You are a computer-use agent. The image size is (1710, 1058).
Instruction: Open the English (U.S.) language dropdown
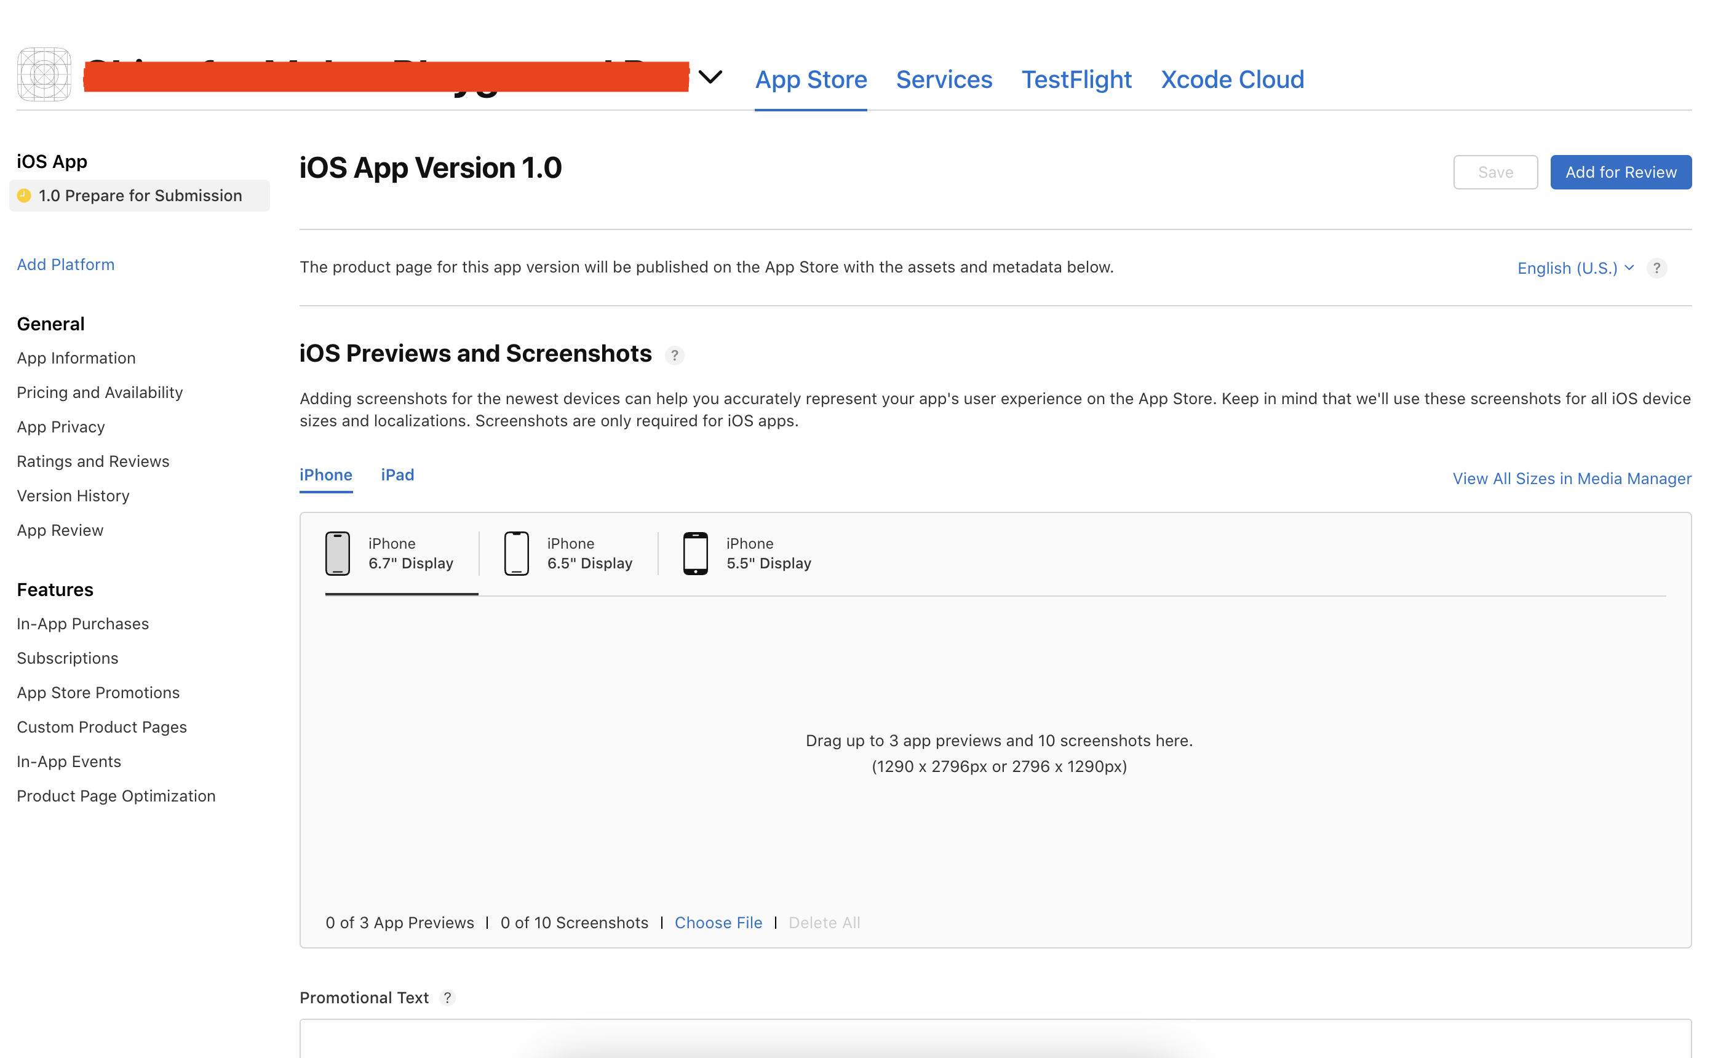pyautogui.click(x=1574, y=268)
